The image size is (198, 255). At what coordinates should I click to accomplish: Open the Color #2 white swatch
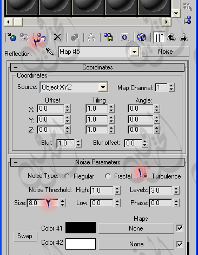tap(81, 244)
